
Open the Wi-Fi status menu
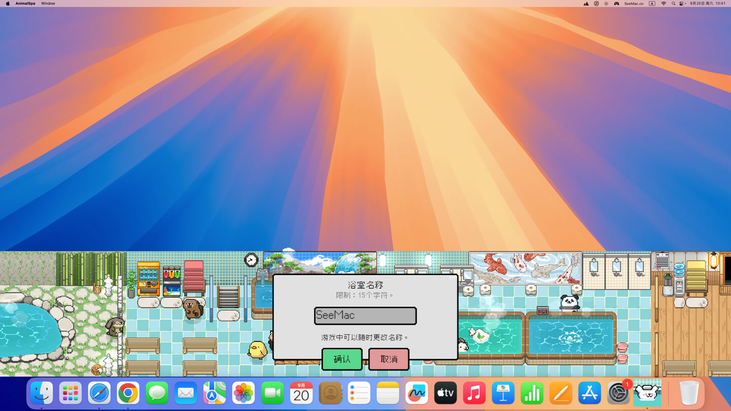[663, 4]
